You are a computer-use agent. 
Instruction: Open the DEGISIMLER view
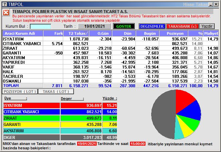point(152,26)
